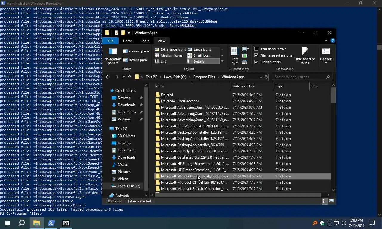Open address bar history dropdown

click(x=261, y=77)
